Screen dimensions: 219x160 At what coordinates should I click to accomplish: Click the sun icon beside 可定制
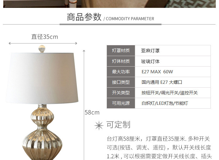tap(99, 125)
